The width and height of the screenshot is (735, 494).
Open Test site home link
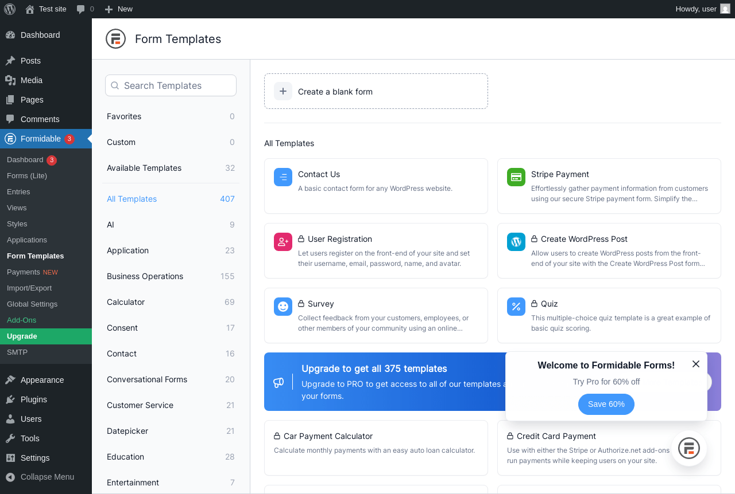[x=46, y=9]
